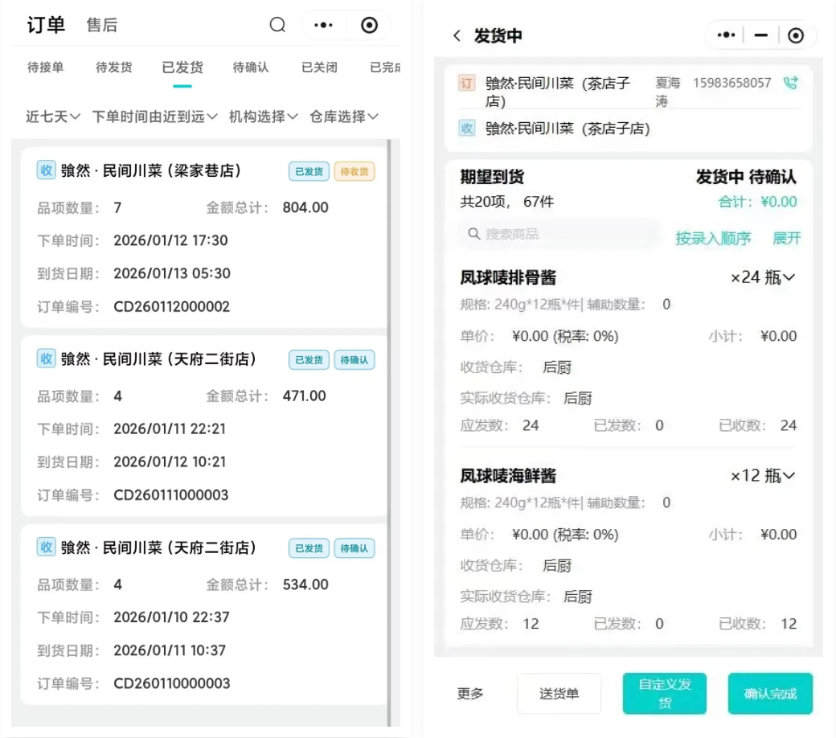Switch to 待确认 tab
Screen dimensions: 836x738
(x=251, y=68)
